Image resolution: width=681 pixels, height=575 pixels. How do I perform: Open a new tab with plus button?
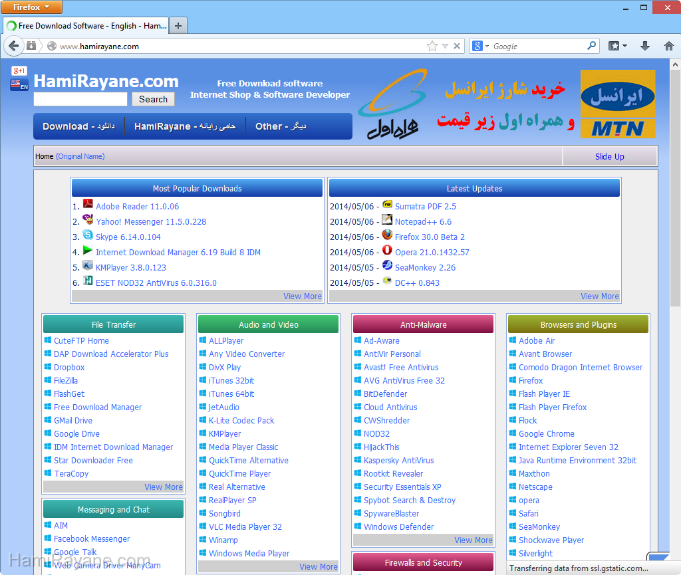178,26
